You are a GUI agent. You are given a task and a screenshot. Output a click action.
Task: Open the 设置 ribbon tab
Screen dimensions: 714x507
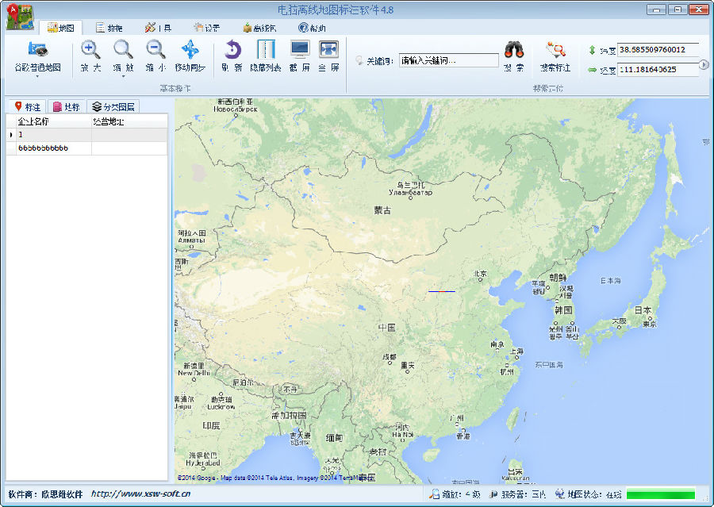(x=207, y=28)
